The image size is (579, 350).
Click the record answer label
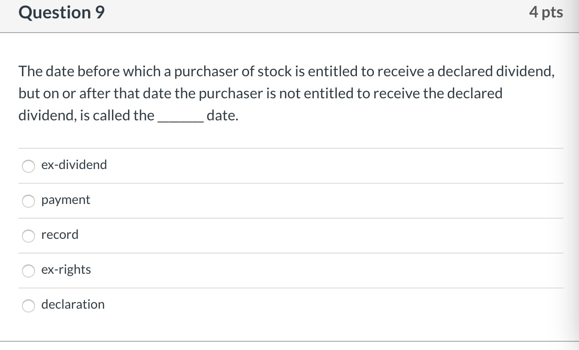point(60,235)
